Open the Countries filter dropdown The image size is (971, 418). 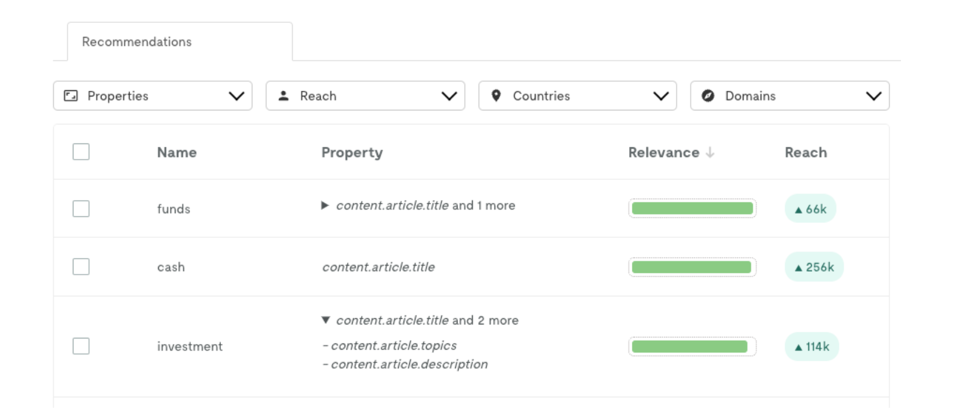coord(577,96)
